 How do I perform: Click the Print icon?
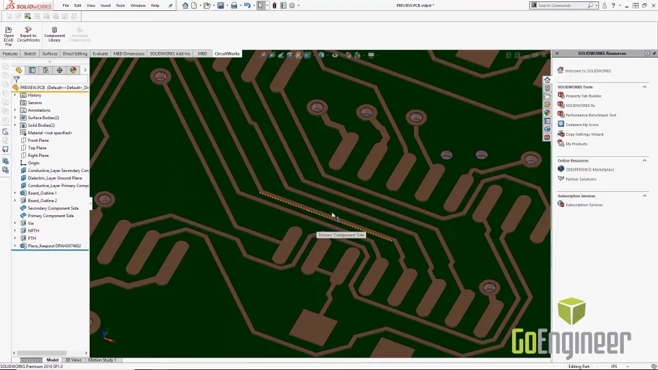tap(234, 5)
